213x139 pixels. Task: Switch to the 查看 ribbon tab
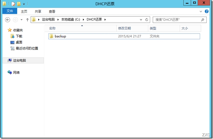click(x=52, y=12)
